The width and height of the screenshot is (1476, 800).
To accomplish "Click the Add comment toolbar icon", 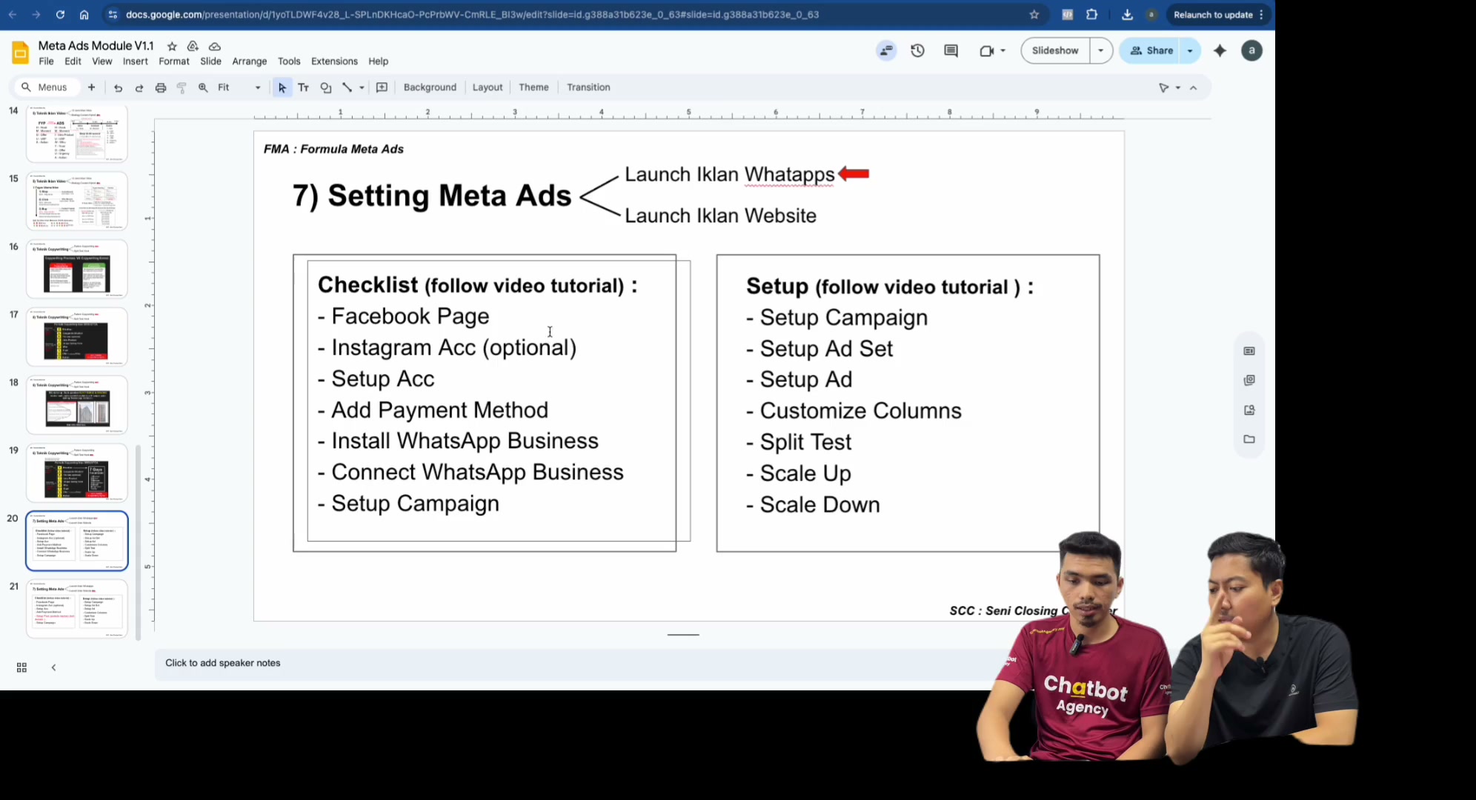I will click(x=382, y=87).
